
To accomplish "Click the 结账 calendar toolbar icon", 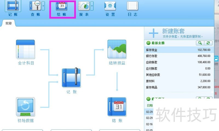I will (x=62, y=6).
